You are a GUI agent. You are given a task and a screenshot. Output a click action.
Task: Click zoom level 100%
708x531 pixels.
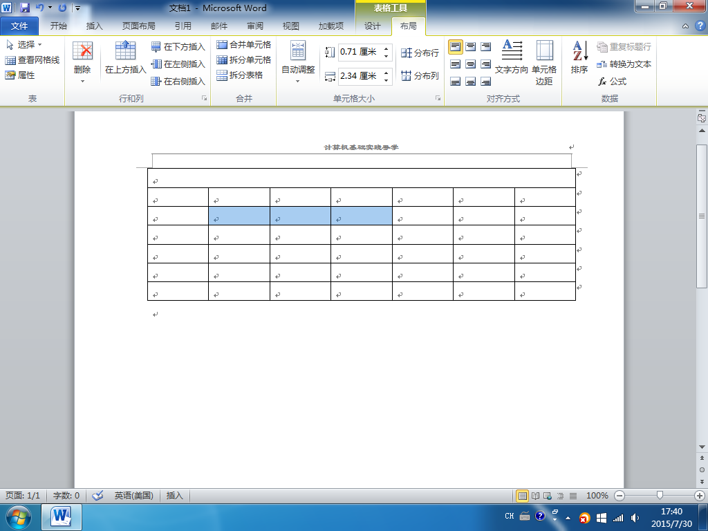(597, 495)
